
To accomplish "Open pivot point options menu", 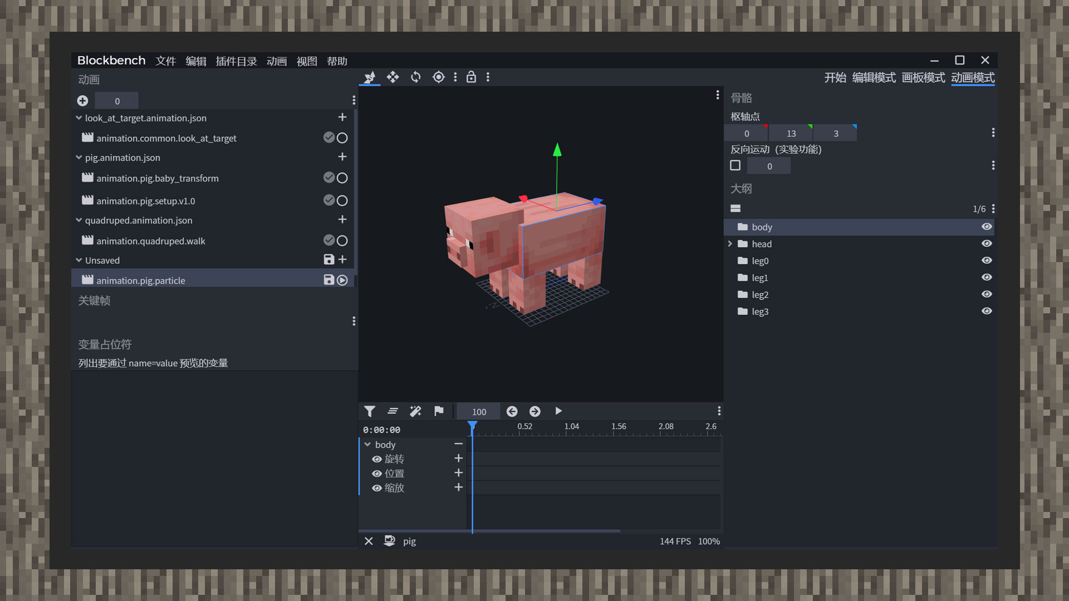I will [x=993, y=132].
